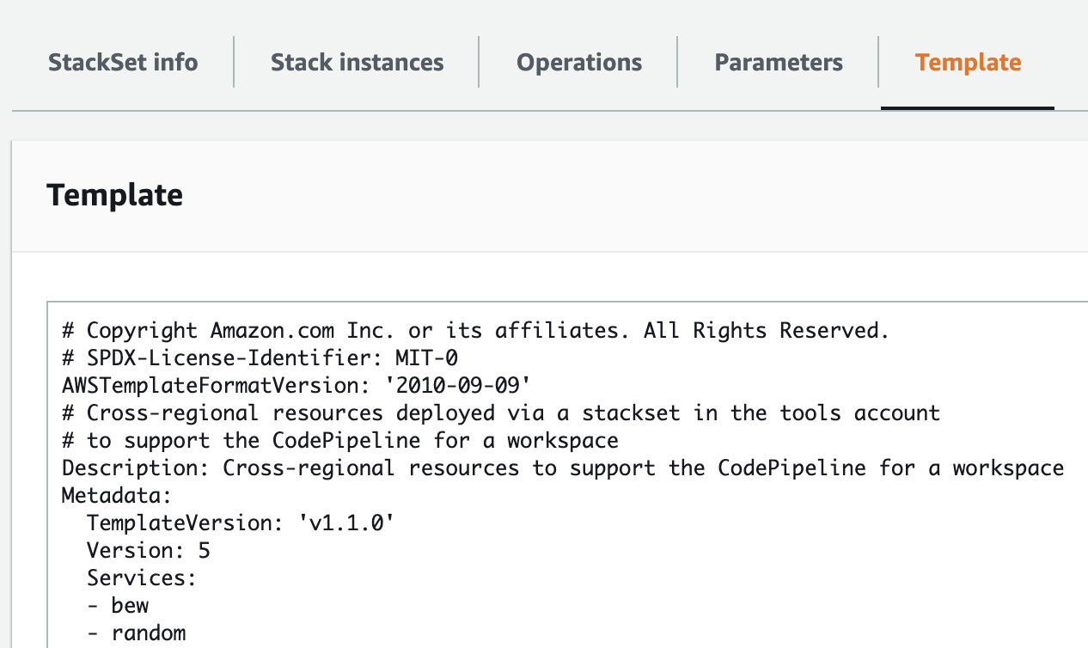View the Operations tab
Screen dimensions: 1088x648
pyautogui.click(x=578, y=61)
